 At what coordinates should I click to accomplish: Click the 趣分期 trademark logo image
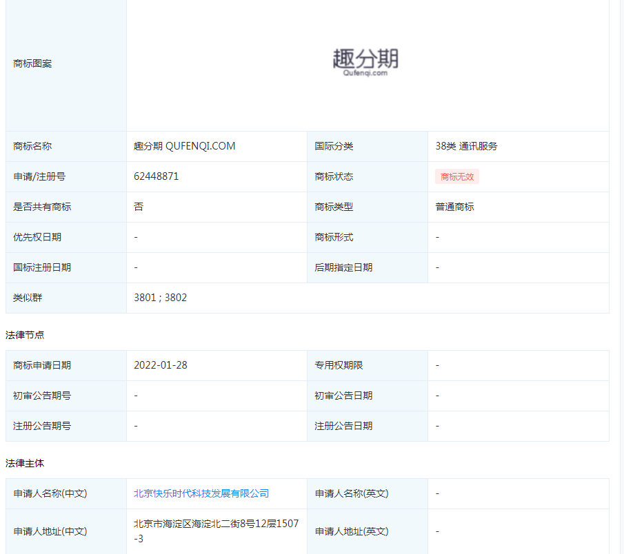click(x=365, y=62)
